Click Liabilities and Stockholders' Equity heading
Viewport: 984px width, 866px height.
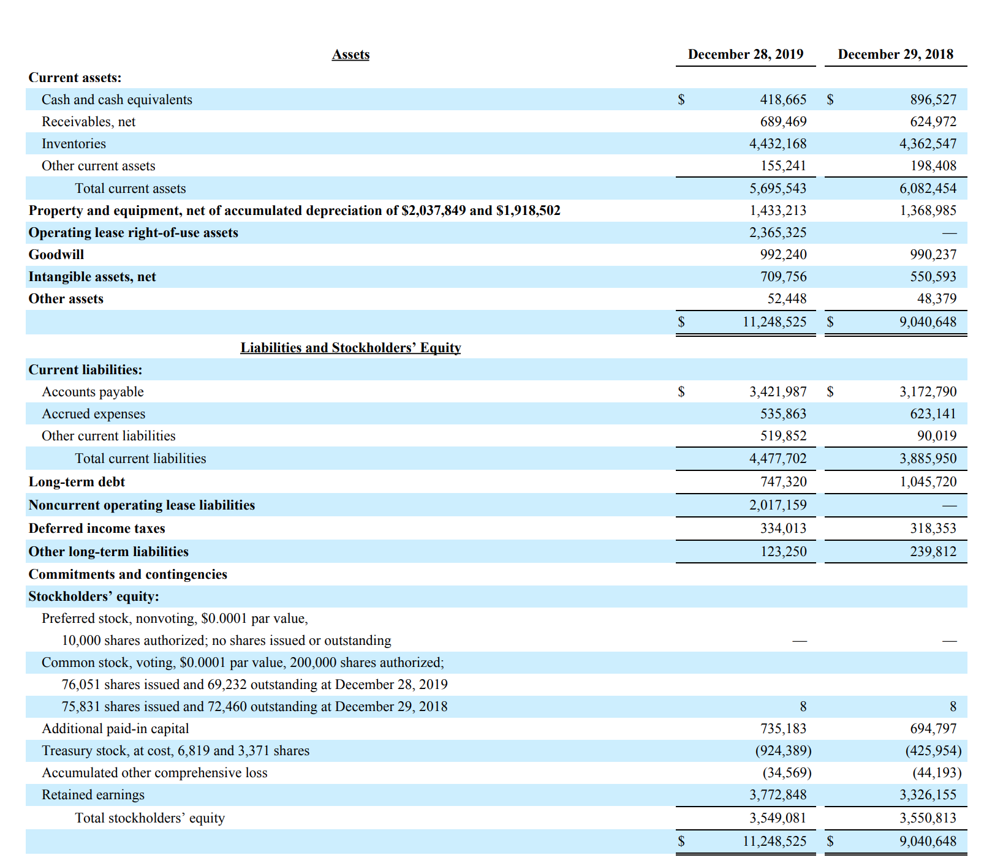pos(350,348)
